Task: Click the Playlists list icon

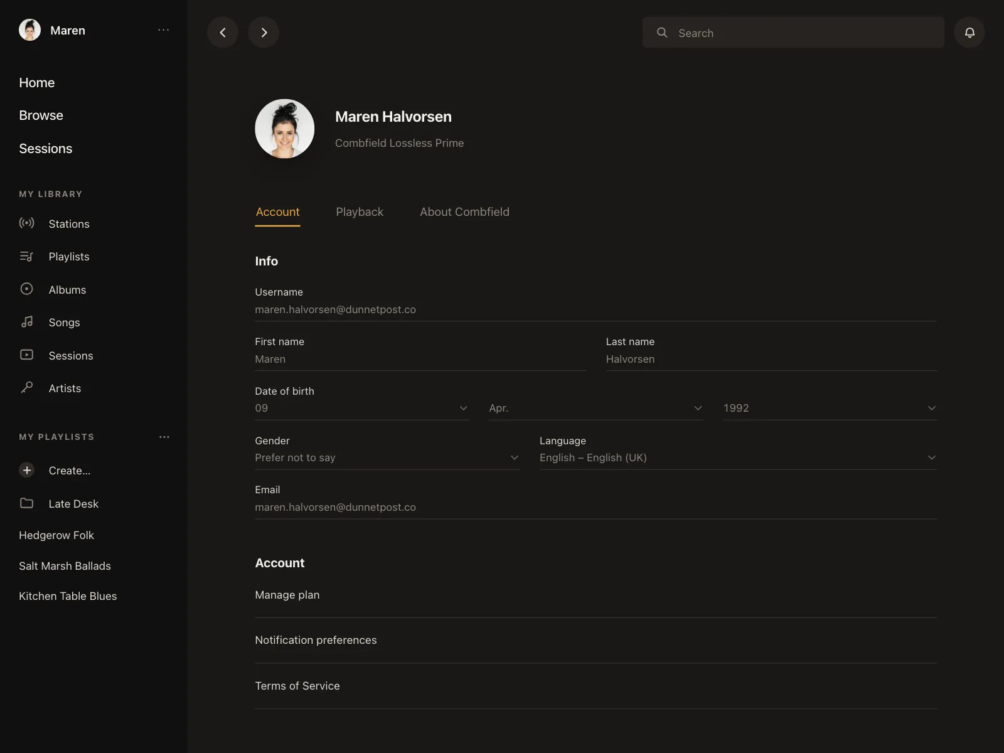Action: point(26,257)
